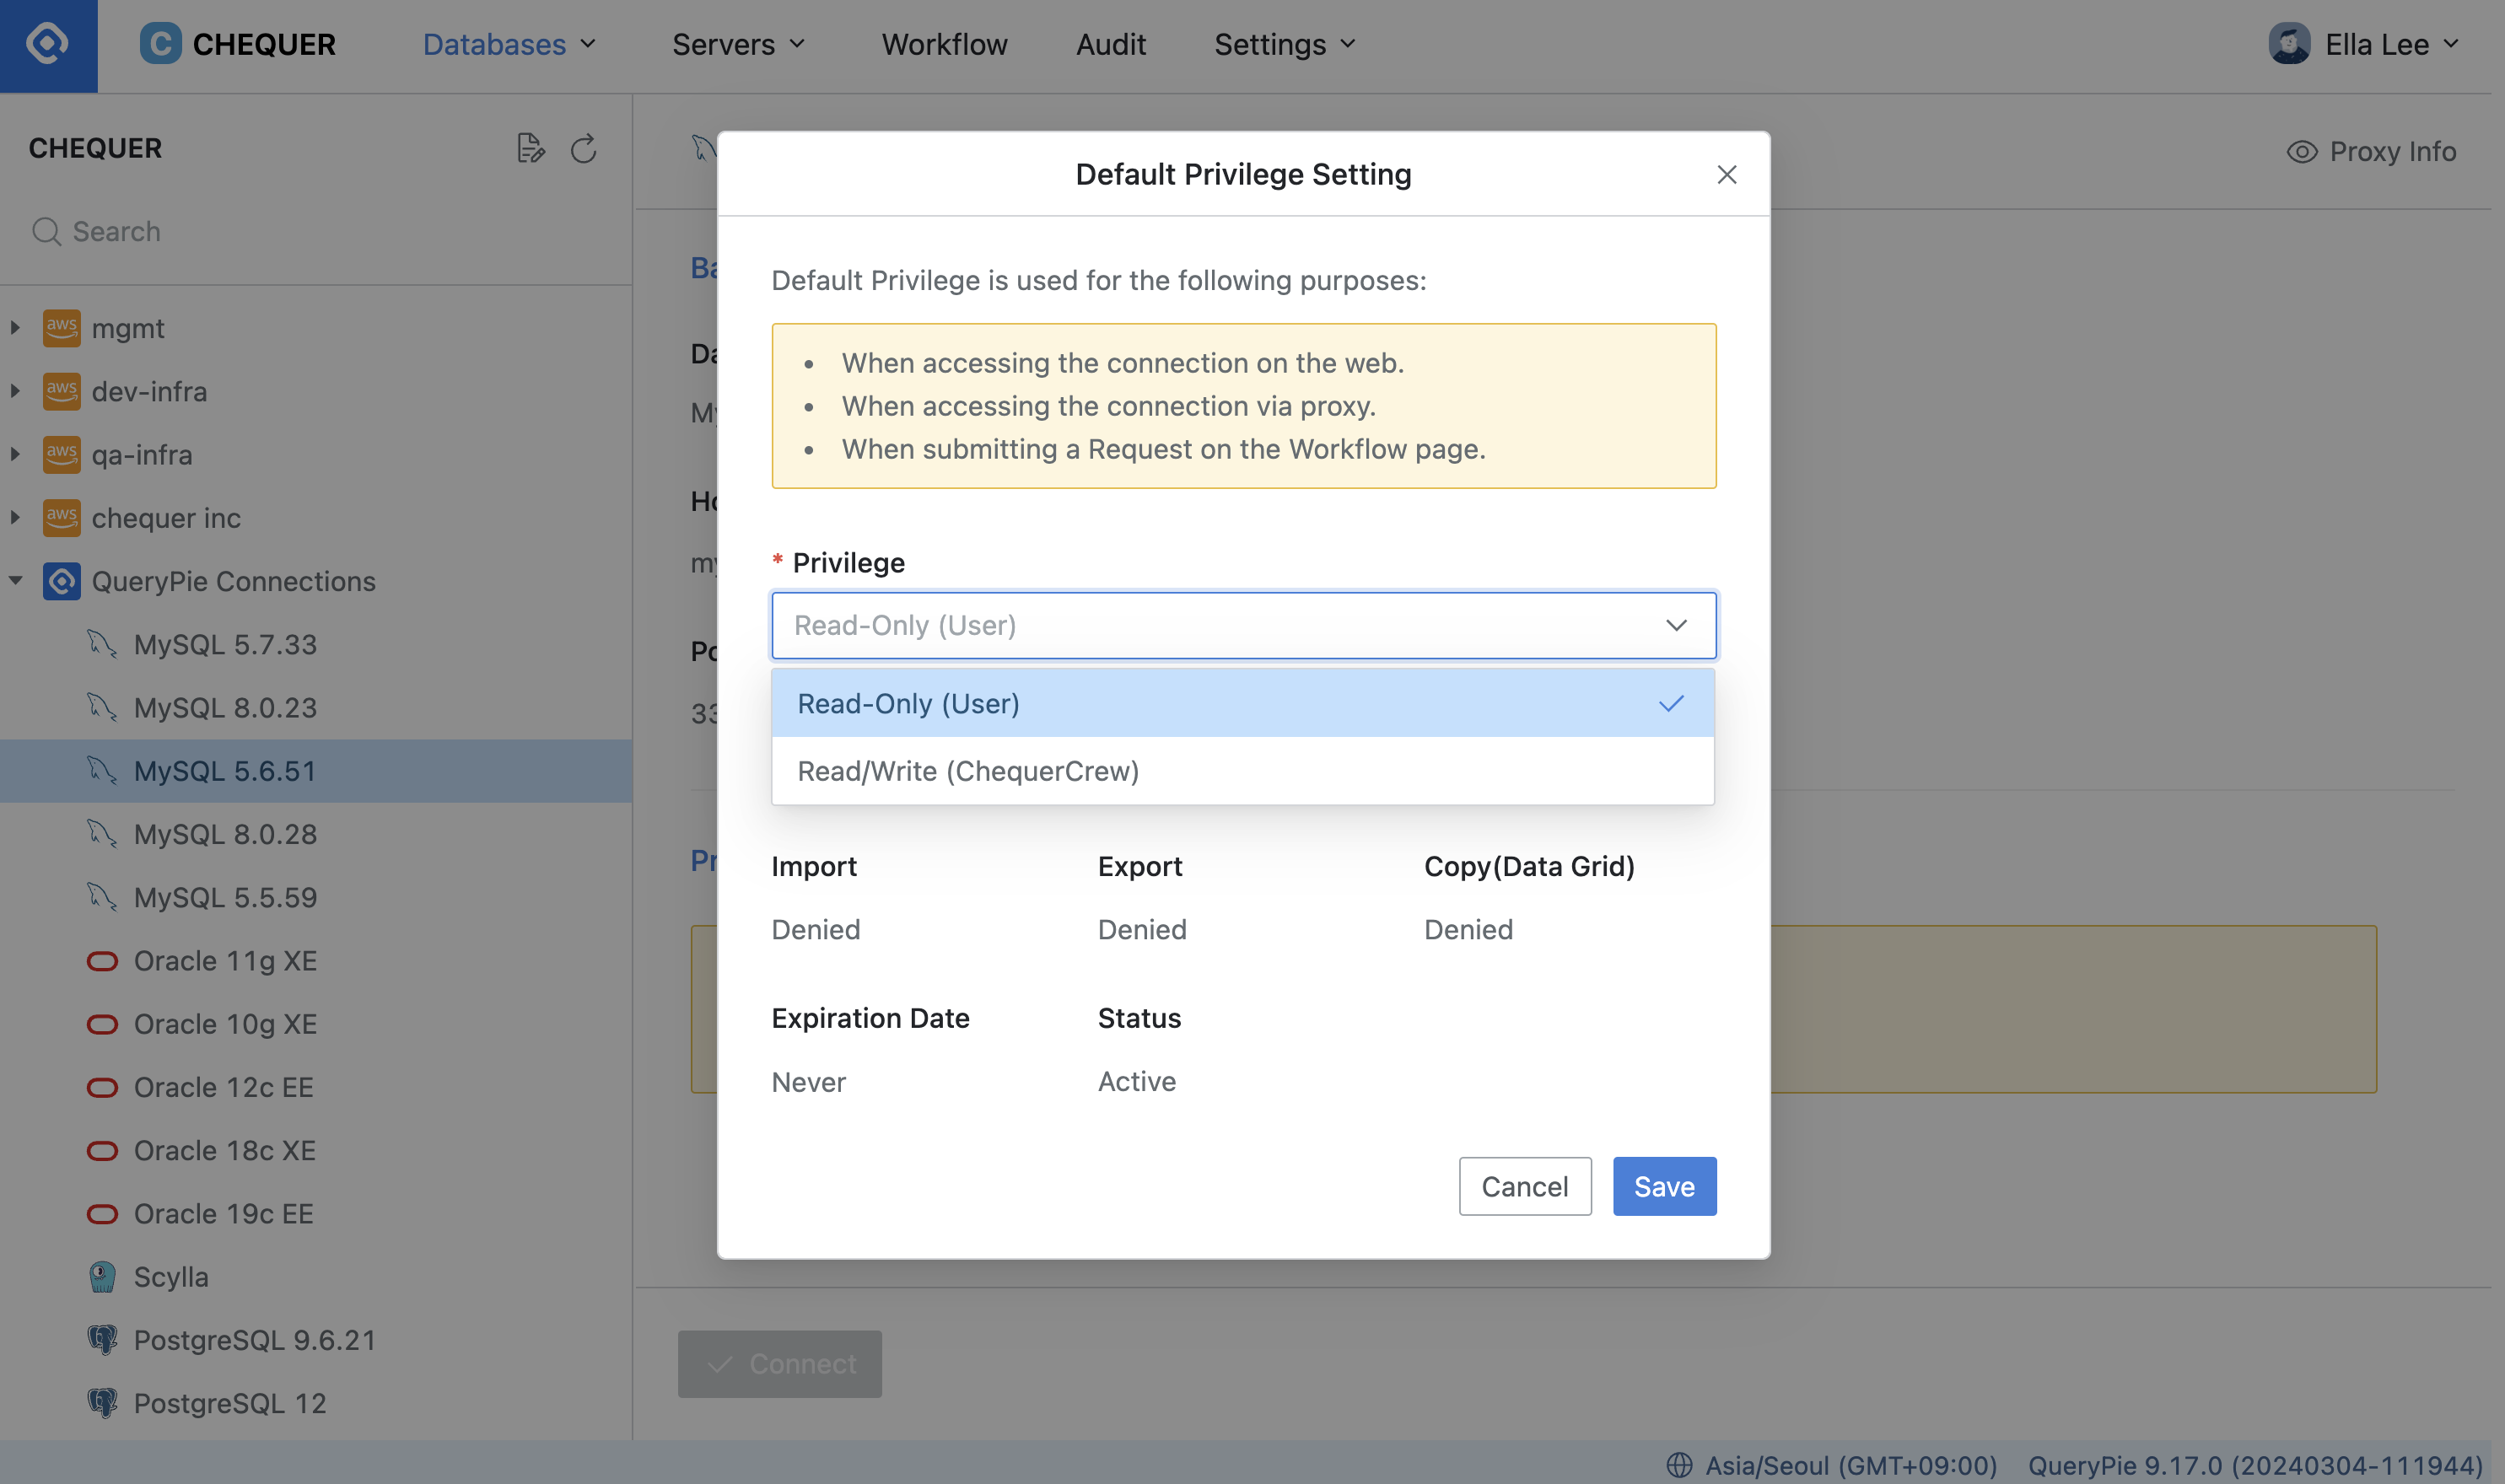This screenshot has height=1484, width=2505.
Task: Click the QueryPie Connections folder icon
Action: (62, 581)
